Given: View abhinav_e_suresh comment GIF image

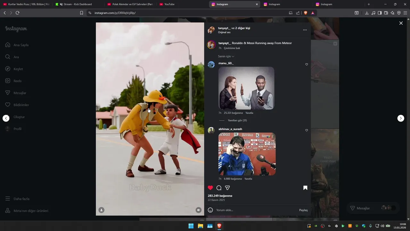Looking at the screenshot, I should click(247, 154).
